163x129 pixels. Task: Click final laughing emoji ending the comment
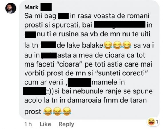67,112
